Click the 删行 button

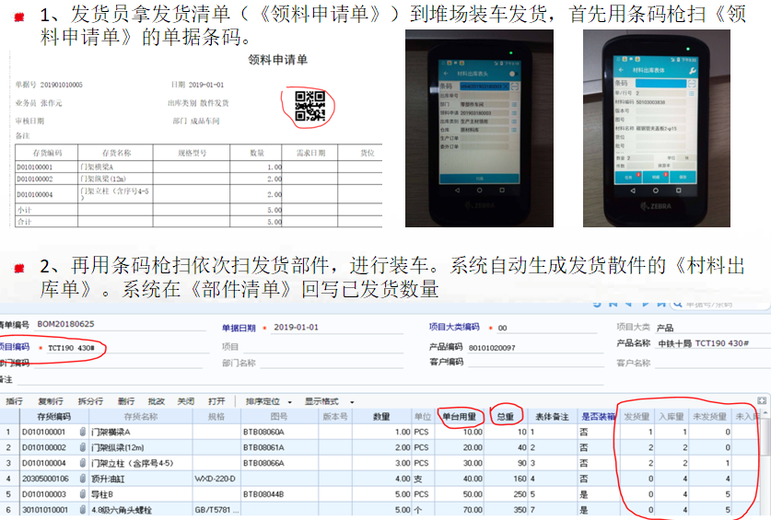[x=126, y=401]
